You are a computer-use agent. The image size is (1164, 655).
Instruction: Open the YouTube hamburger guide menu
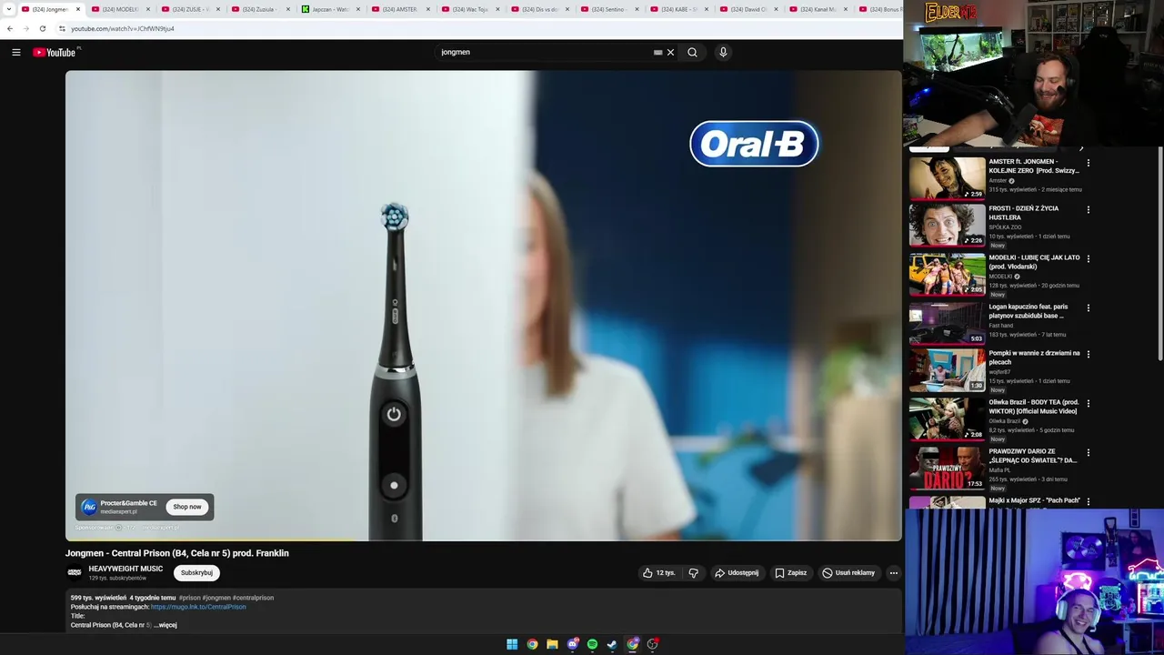coord(16,52)
